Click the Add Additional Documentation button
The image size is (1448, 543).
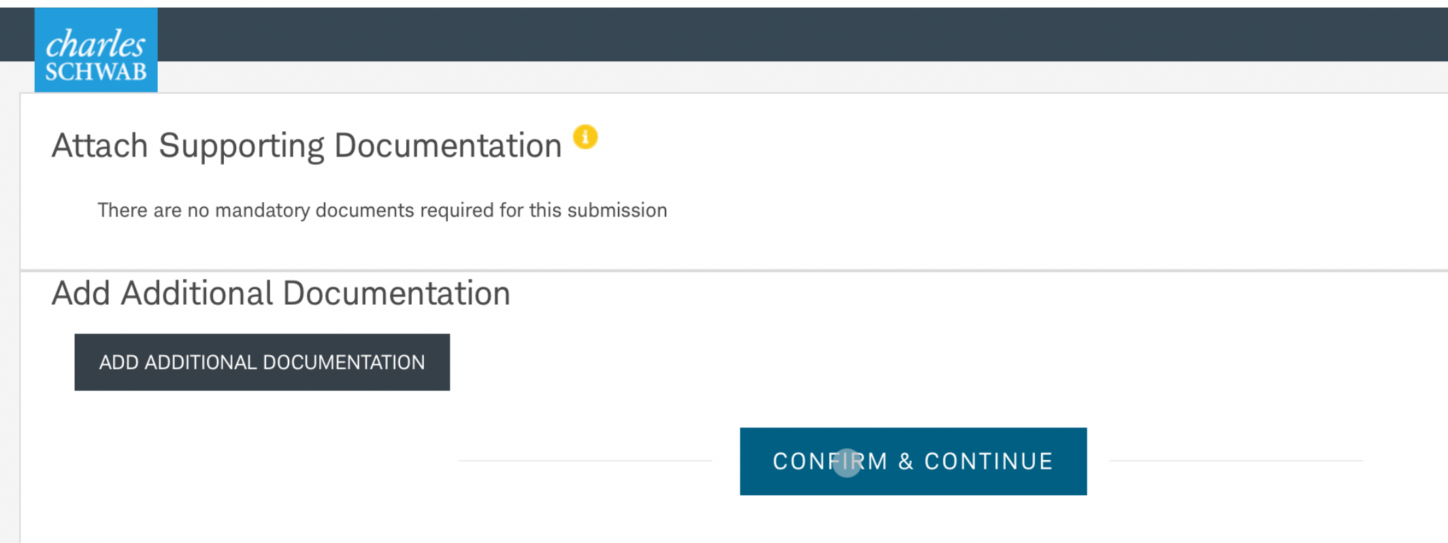tap(262, 362)
